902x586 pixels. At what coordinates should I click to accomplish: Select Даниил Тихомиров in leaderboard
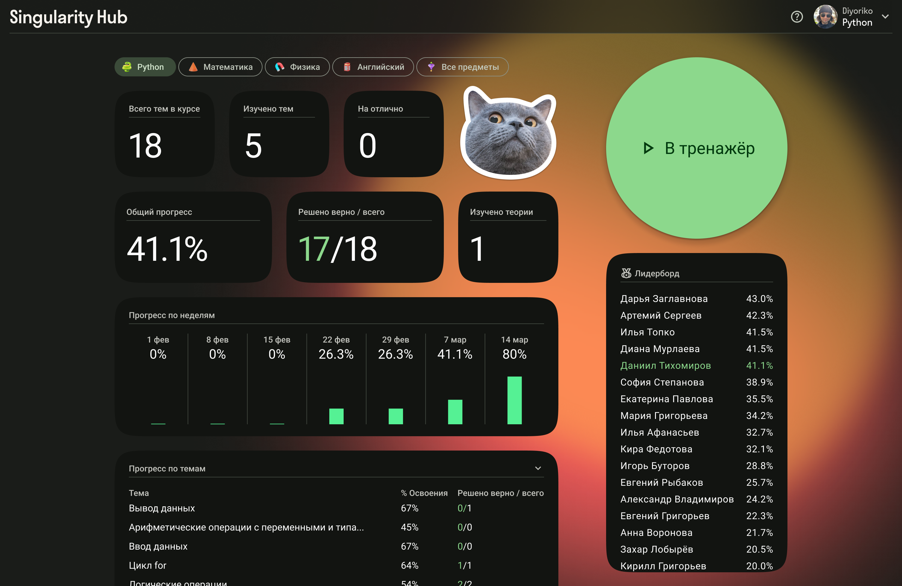[x=665, y=366]
